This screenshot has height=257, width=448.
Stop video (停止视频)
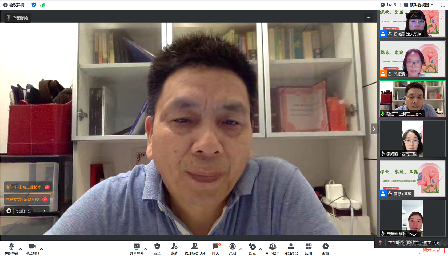[32, 249]
